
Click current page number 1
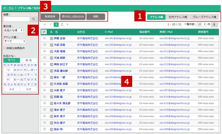(56, 24)
